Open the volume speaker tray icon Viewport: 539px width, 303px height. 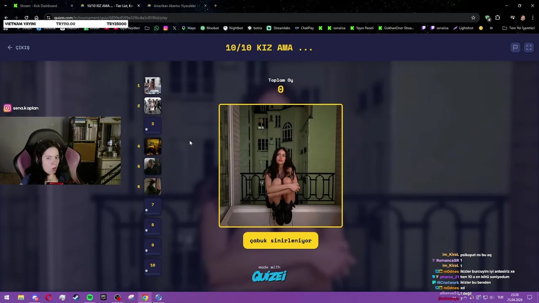coord(491,298)
